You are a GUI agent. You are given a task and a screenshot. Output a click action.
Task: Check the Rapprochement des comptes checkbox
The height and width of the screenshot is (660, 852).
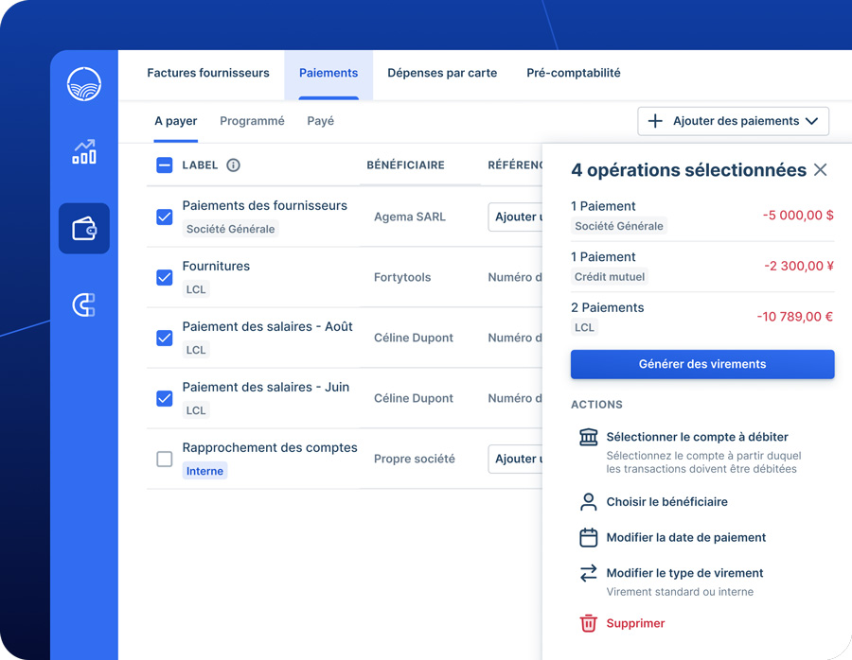tap(165, 459)
